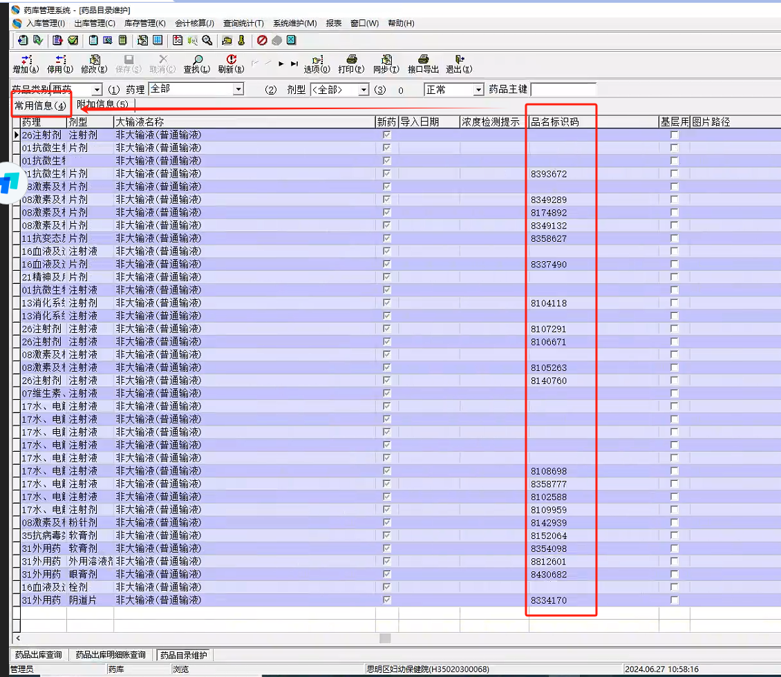Refresh list with 刷新(R) icon
This screenshot has width=781, height=677.
231,61
